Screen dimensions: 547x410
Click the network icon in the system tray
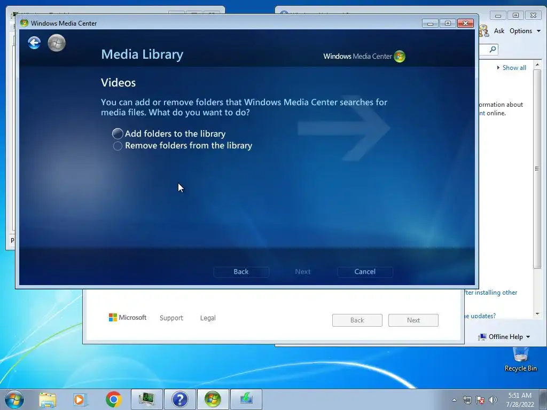tap(467, 400)
